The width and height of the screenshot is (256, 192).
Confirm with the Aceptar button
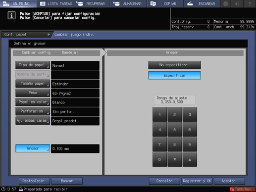click(229, 181)
